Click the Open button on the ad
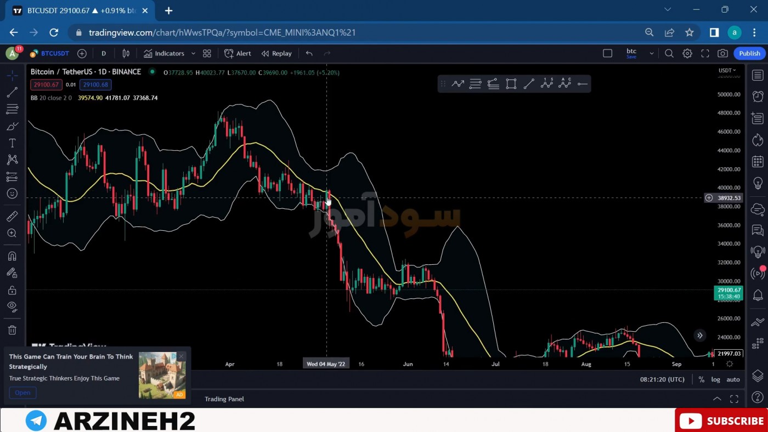The width and height of the screenshot is (768, 432). (x=22, y=393)
